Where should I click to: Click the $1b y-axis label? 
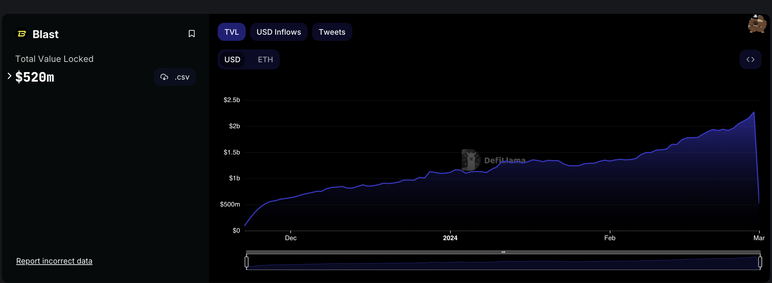pyautogui.click(x=234, y=178)
